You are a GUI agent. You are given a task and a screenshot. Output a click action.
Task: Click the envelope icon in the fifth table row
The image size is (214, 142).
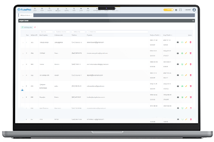tap(178, 86)
